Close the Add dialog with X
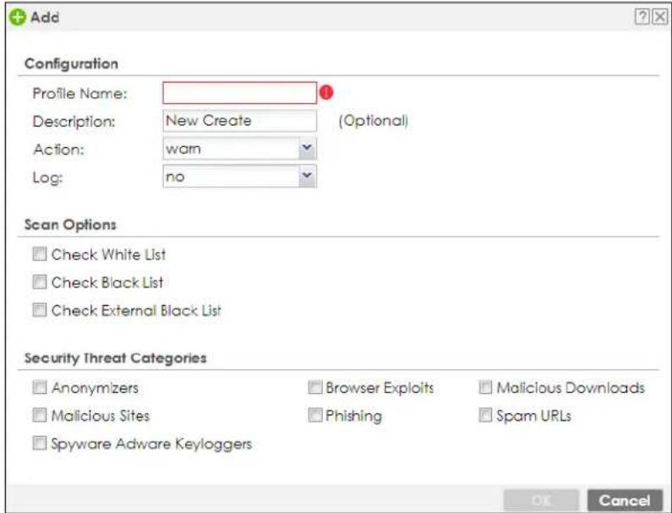The height and width of the screenshot is (513, 672). coord(660,17)
